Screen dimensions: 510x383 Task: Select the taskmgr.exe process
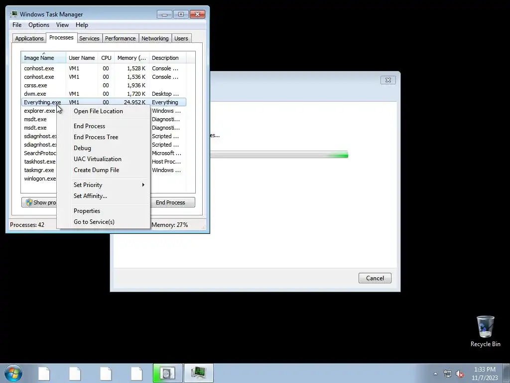click(x=39, y=170)
